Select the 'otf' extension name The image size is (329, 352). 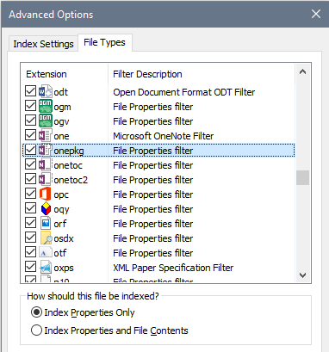(60, 253)
